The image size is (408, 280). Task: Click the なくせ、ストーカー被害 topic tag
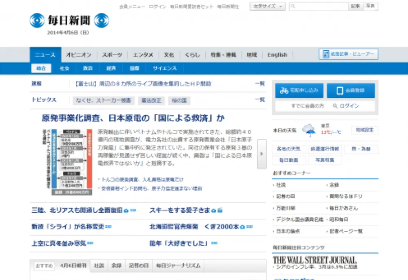click(x=104, y=101)
